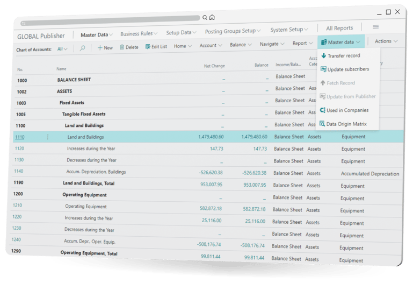
Task: Open account number 1210 link
Action: point(17,205)
